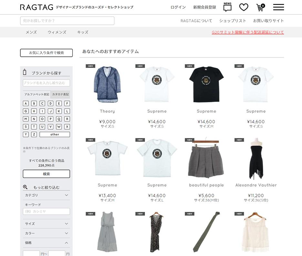Expand the カテゴリ filter
The height and width of the screenshot is (256, 302).
point(47,195)
